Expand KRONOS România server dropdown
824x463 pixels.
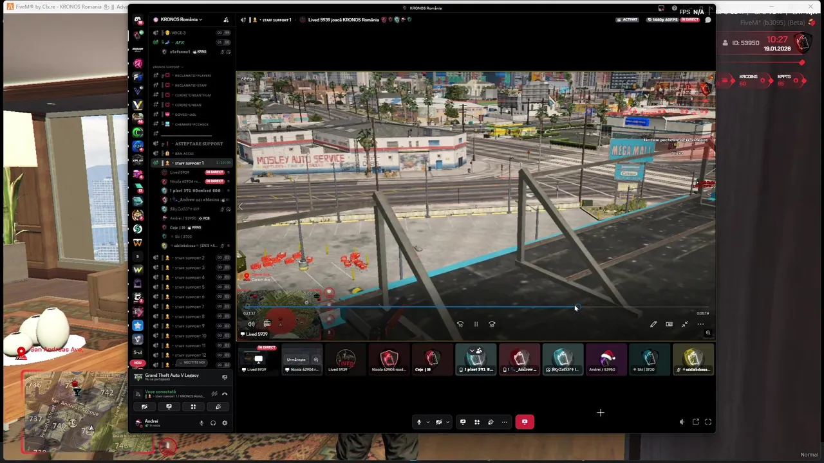pyautogui.click(x=182, y=20)
